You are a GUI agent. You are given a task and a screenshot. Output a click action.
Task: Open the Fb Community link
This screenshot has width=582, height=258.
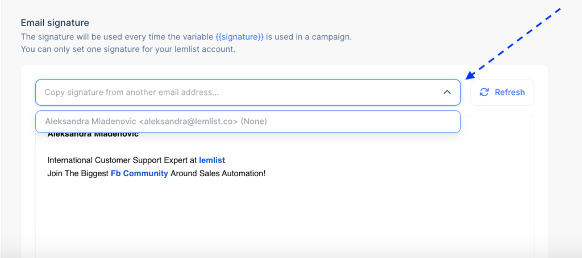139,173
